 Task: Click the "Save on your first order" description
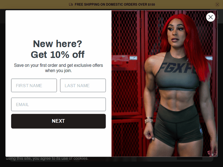coord(59,68)
